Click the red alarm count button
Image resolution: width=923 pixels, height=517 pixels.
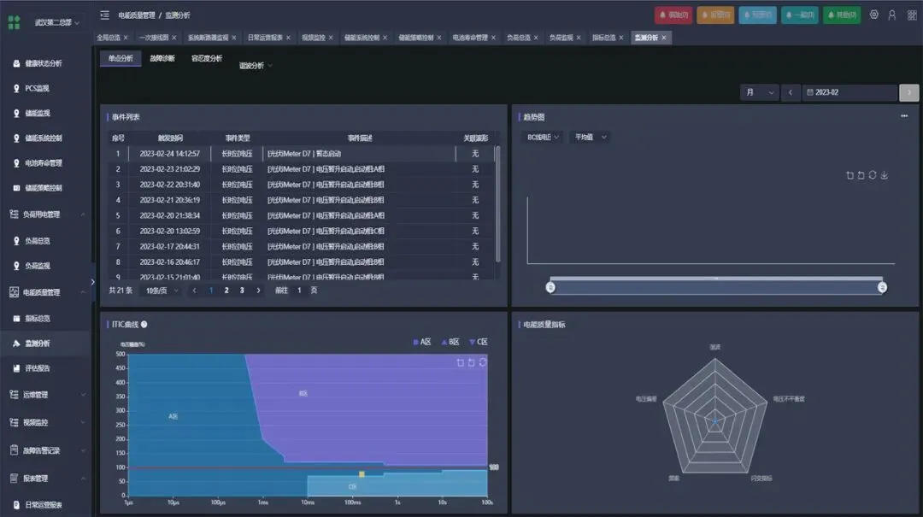click(x=673, y=15)
